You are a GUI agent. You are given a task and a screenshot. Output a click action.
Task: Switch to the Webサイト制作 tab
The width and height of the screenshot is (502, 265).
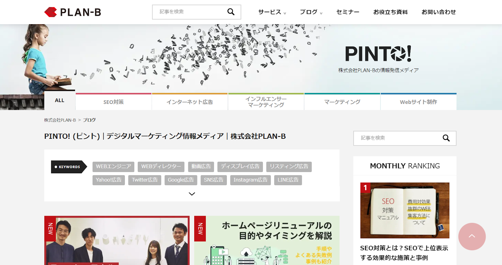pos(419,102)
